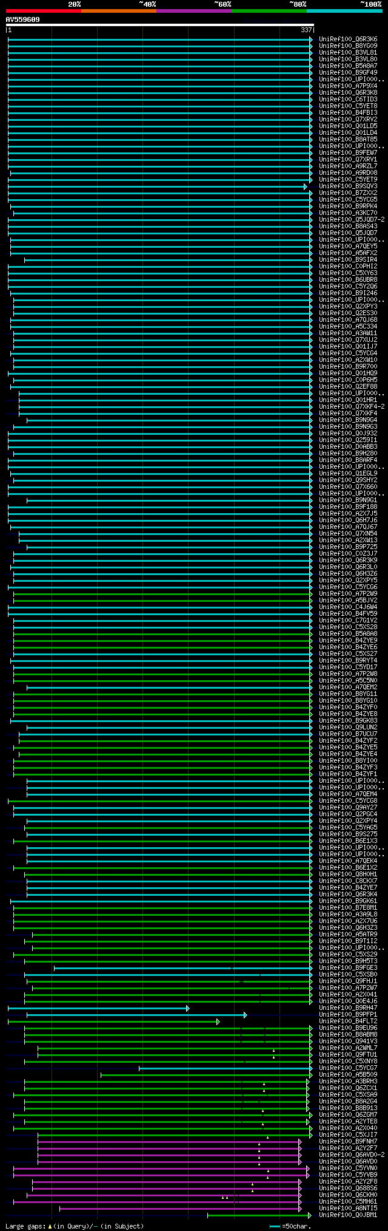Click the white query ruler bar
388x1231 pixels.
(159, 26)
